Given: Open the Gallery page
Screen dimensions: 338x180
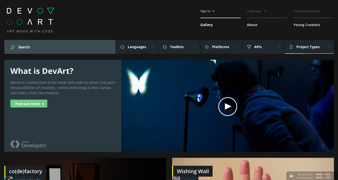Looking at the screenshot, I should pos(206,25).
